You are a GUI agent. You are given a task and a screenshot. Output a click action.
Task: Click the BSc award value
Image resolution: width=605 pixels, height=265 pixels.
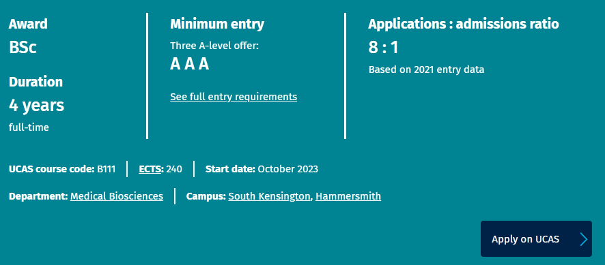23,48
